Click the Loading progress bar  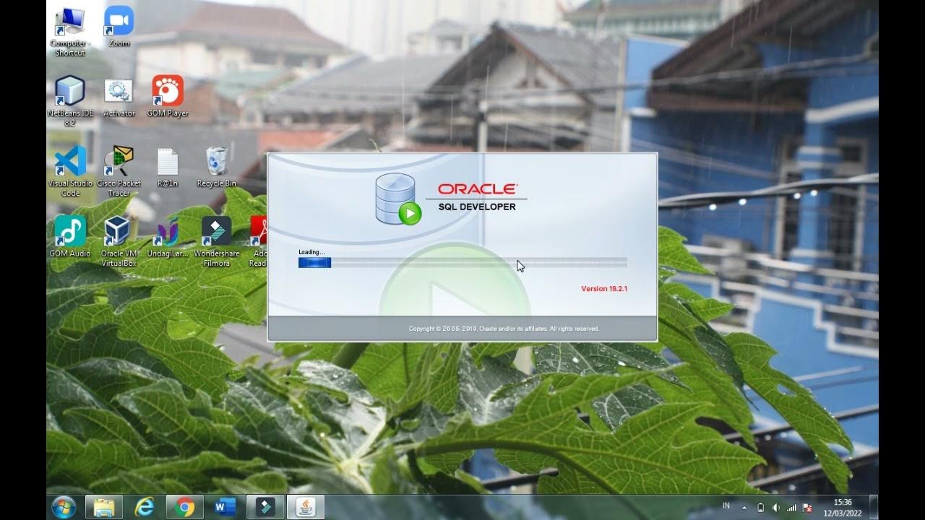coord(462,263)
